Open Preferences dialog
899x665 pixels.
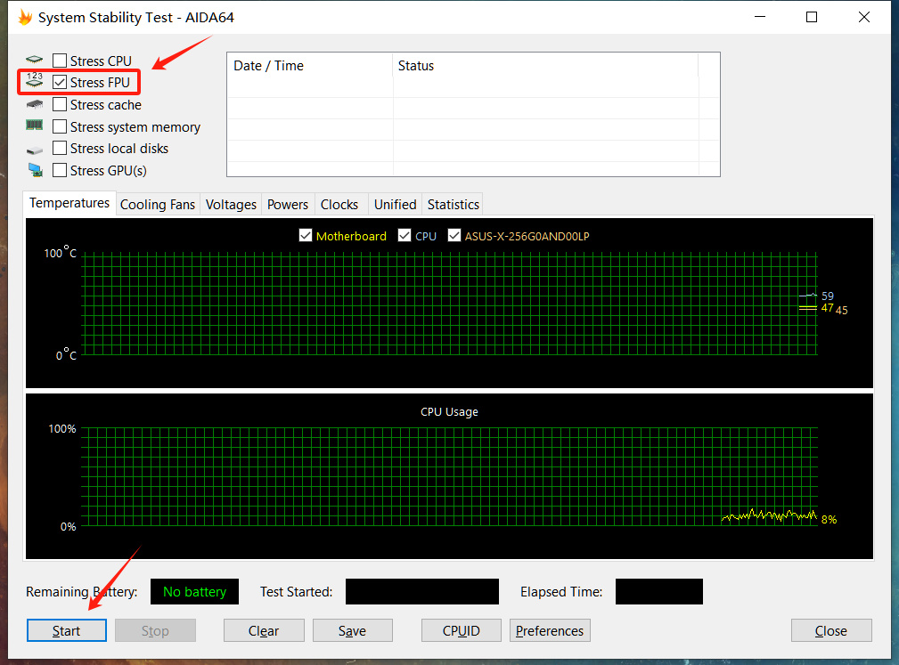coord(550,630)
